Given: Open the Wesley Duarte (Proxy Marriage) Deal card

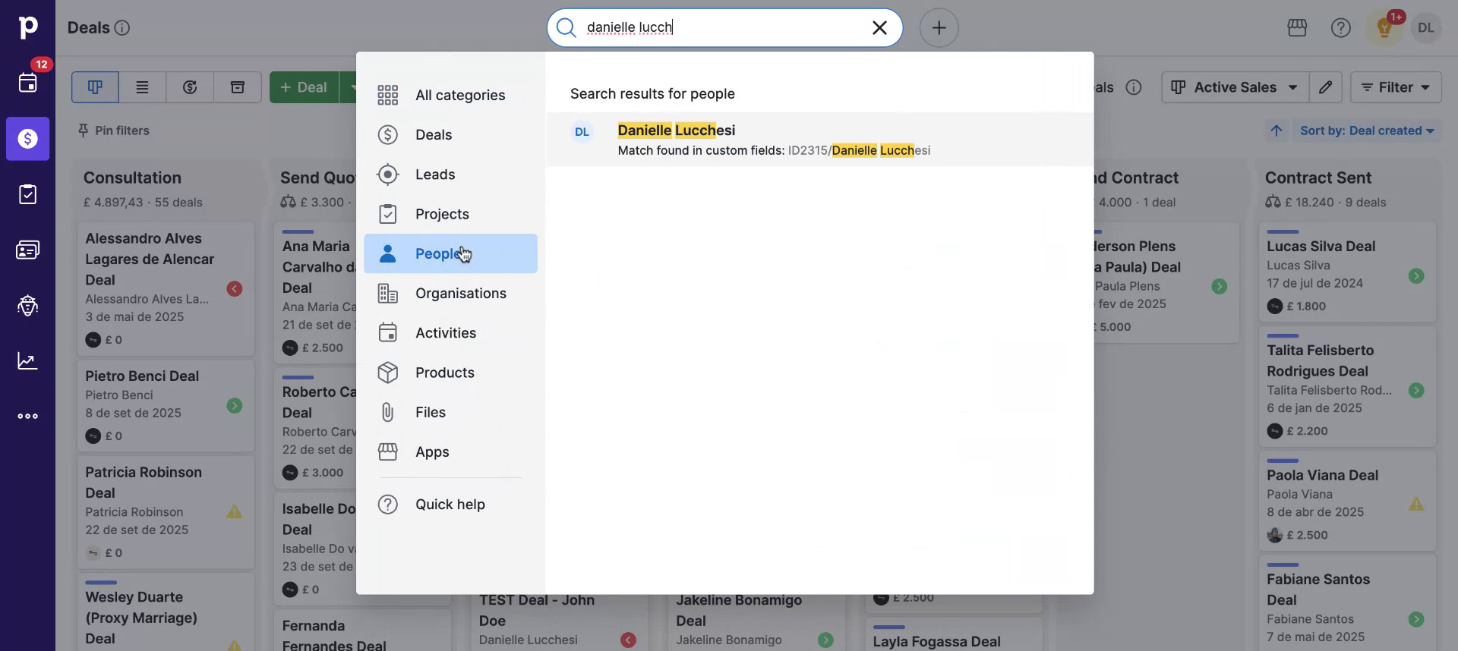Looking at the screenshot, I should click(166, 613).
